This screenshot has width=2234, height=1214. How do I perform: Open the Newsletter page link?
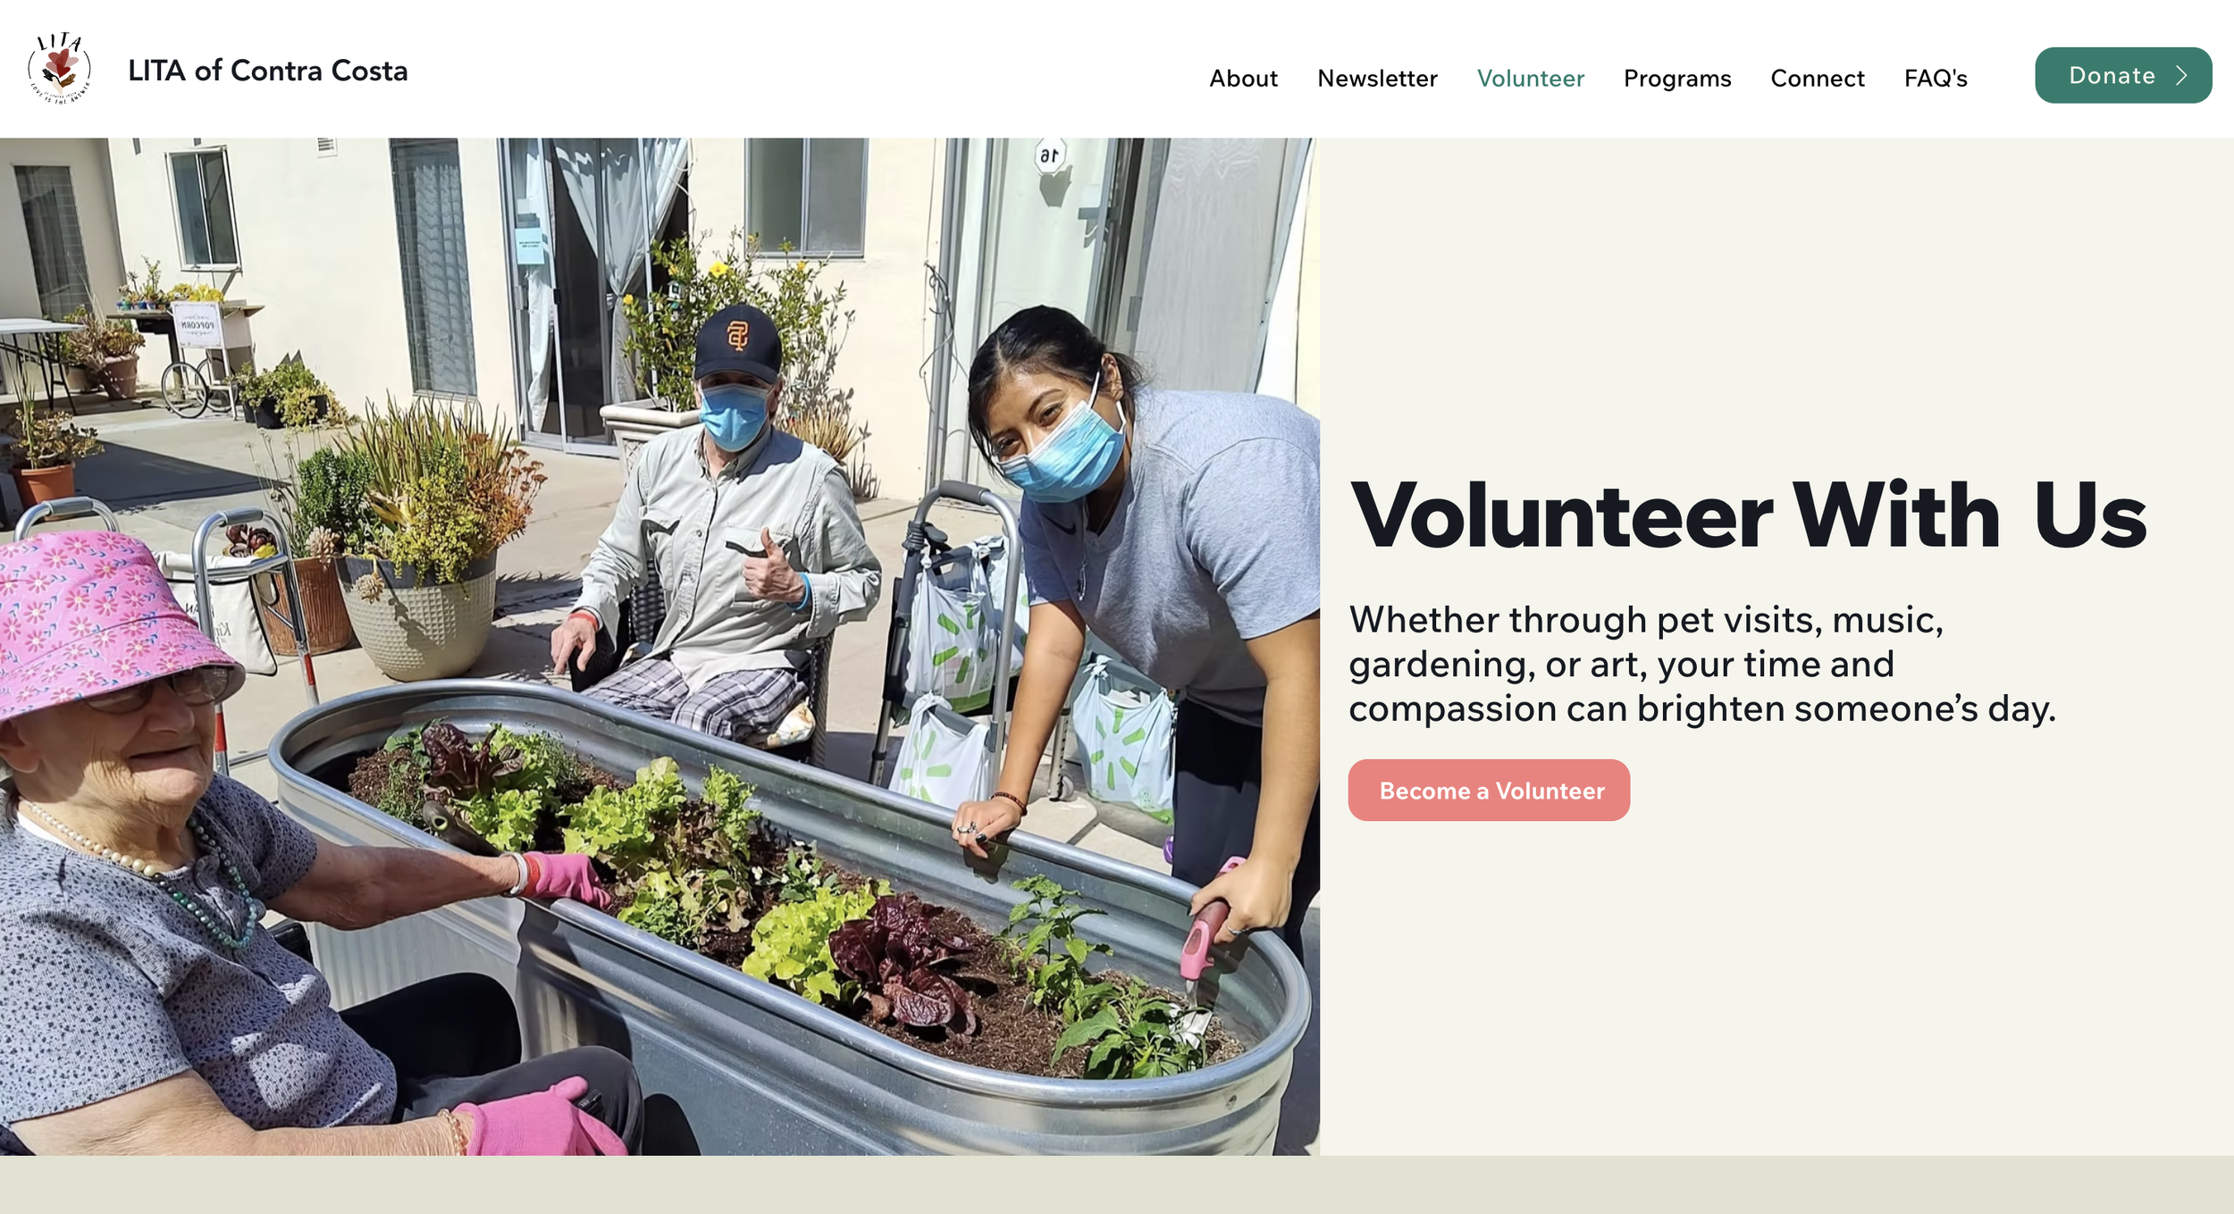(1377, 79)
